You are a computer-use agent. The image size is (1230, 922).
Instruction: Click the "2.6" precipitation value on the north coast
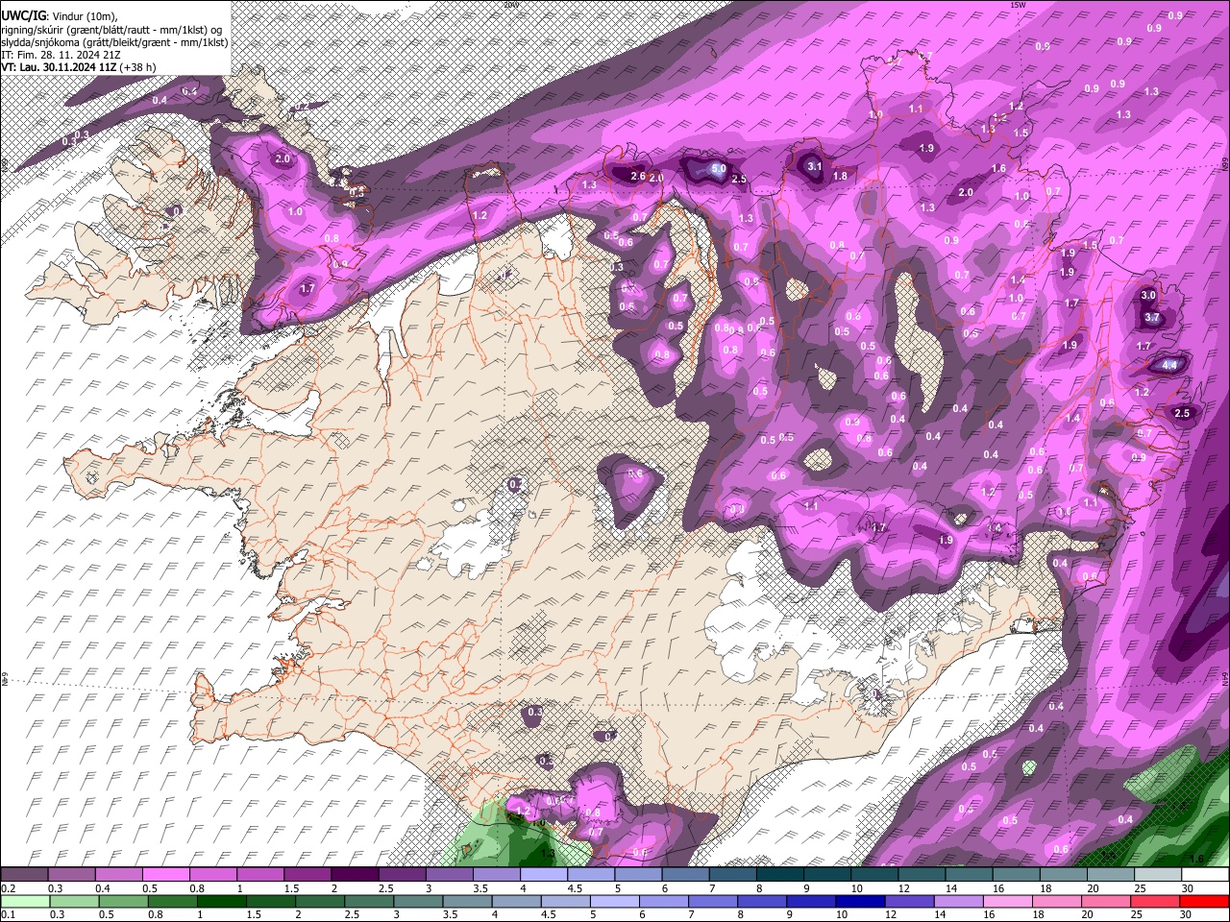[x=638, y=176]
